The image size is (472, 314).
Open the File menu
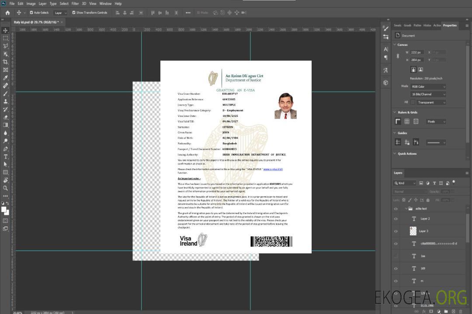(12, 3)
